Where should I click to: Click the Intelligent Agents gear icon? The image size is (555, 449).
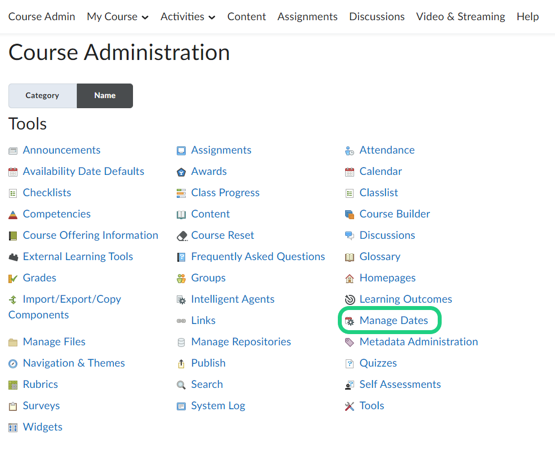pyautogui.click(x=181, y=300)
